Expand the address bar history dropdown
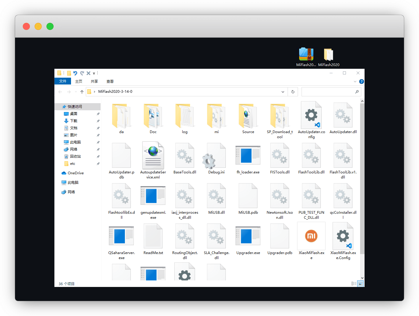This screenshot has width=419, height=316. 283,92
